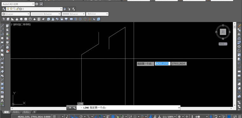Open the Layer Properties Manager icon
The image size is (242, 118).
pos(4,9)
